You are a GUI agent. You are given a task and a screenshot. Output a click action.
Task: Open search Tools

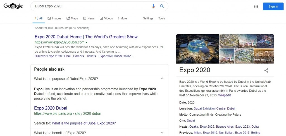(162, 18)
